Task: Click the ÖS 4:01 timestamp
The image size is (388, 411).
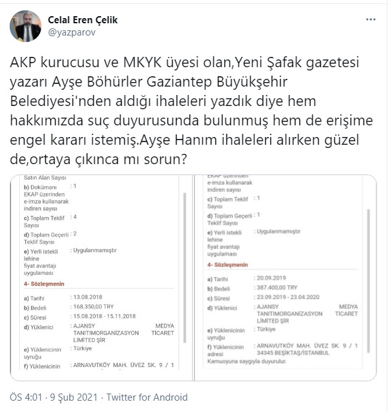Action: click(26, 397)
